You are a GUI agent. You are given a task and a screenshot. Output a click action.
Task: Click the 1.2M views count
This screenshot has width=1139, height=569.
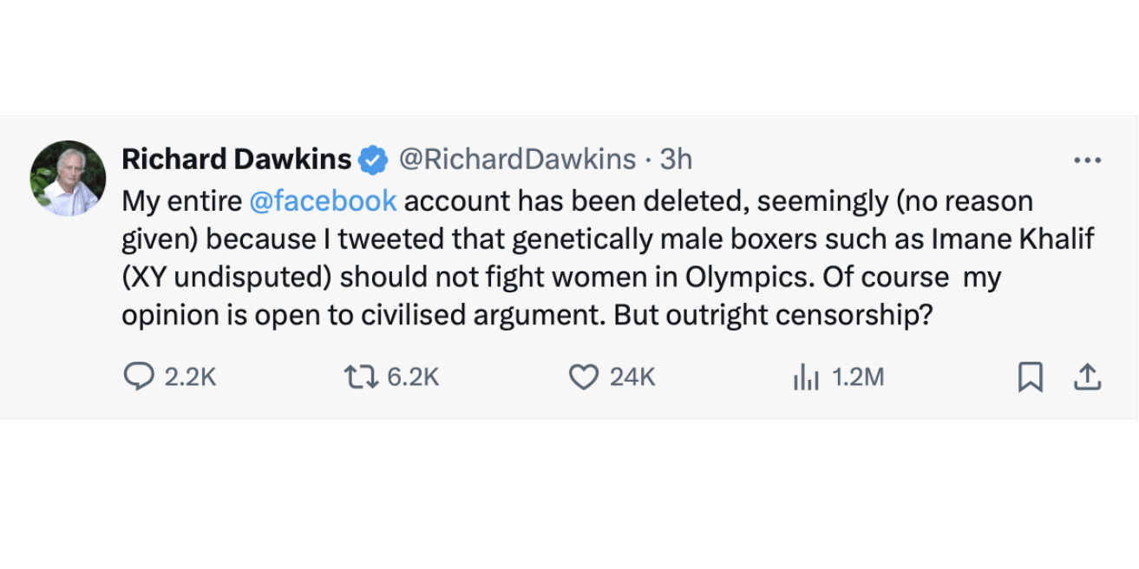tap(857, 376)
